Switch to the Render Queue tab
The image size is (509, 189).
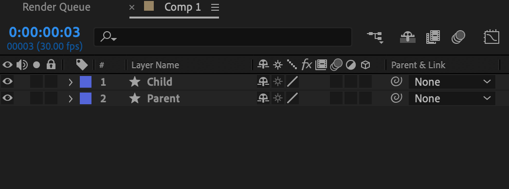tap(56, 7)
